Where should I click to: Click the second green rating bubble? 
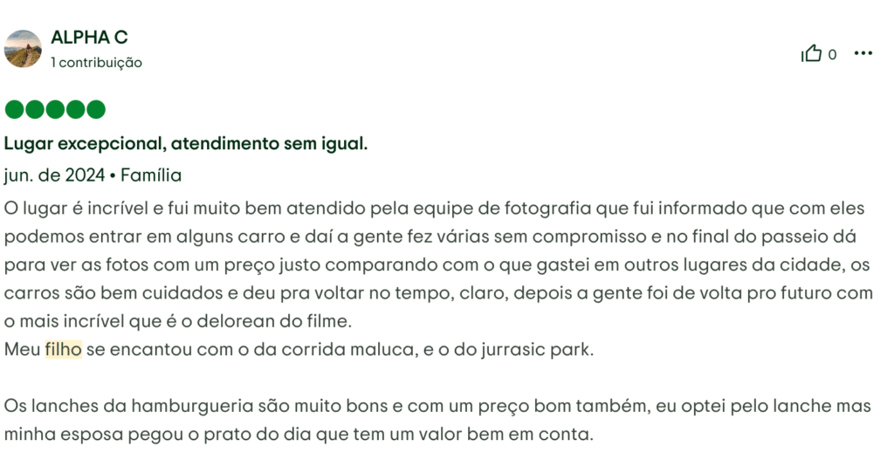pyautogui.click(x=34, y=110)
